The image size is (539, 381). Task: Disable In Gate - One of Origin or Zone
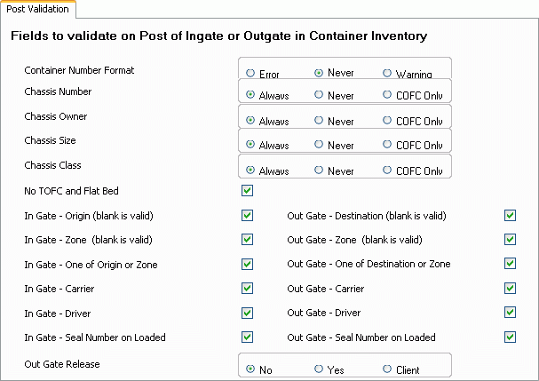[x=247, y=264]
